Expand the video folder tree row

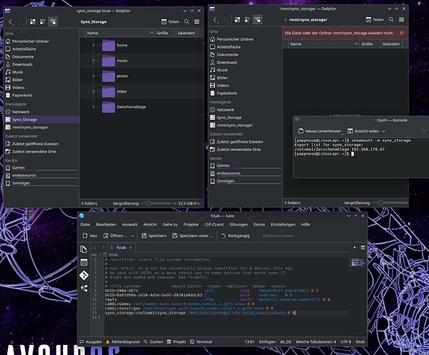94,91
